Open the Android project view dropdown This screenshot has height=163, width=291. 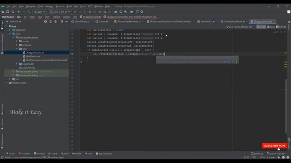13,21
